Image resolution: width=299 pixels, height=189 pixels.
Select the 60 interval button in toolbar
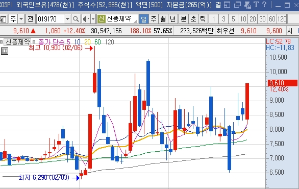(272, 19)
